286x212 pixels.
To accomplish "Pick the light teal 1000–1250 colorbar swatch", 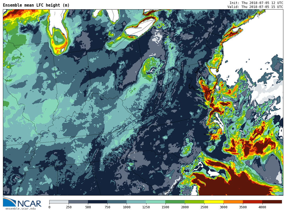I will point(136,202).
